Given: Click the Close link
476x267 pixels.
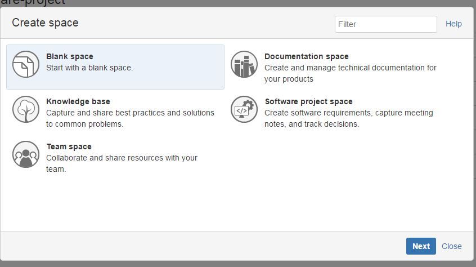Looking at the screenshot, I should click(451, 246).
